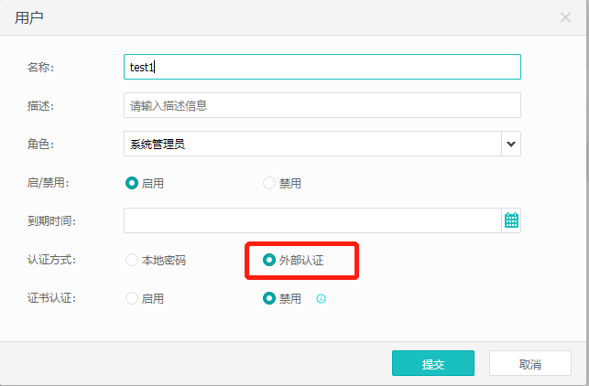Enable 证书认证 with the 启用 radio
589x386 pixels.
132,298
